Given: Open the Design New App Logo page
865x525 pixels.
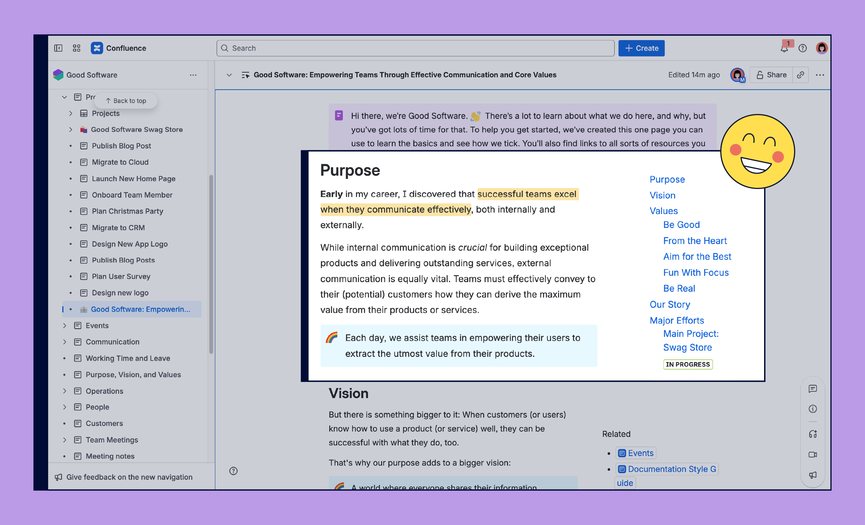Looking at the screenshot, I should (x=129, y=244).
